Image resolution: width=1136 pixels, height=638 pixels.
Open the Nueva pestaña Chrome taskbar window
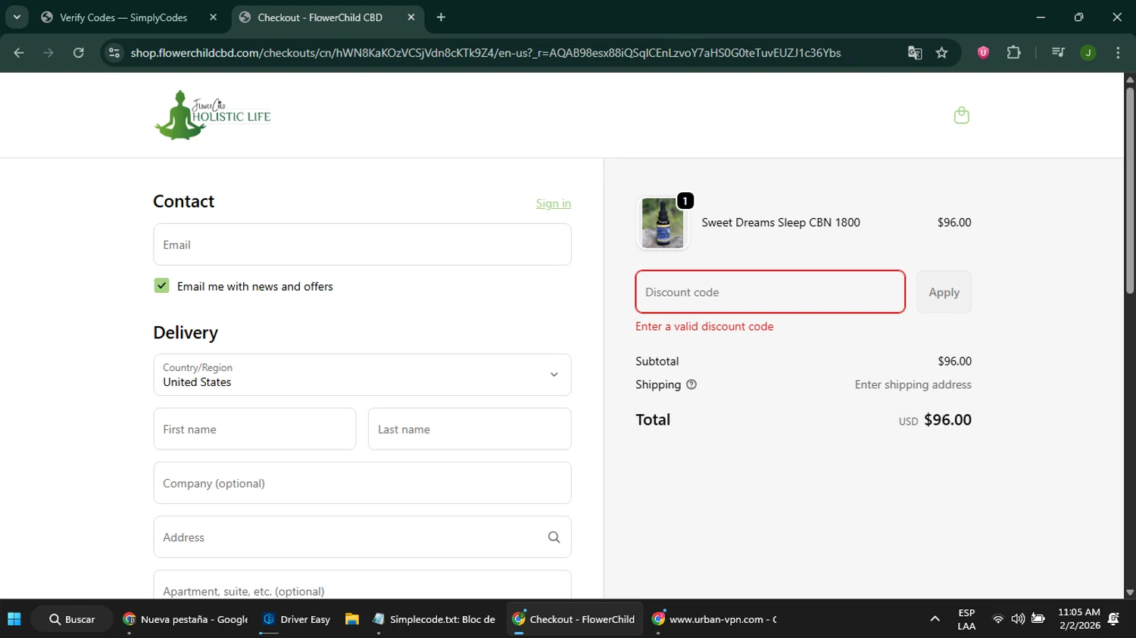186,619
